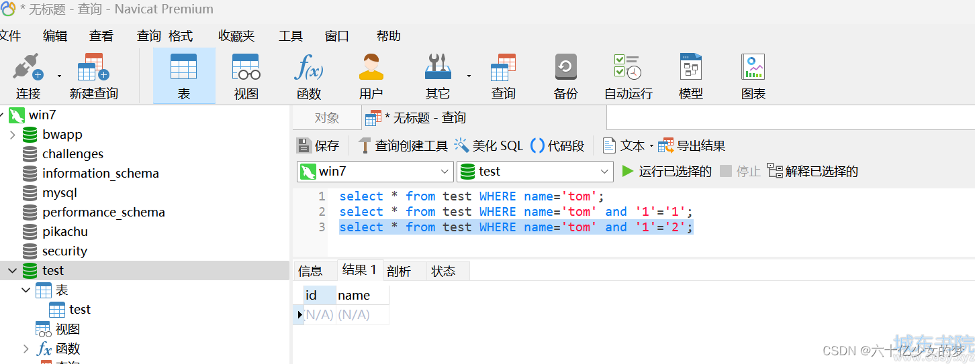Viewport: 975px width, 364px height.
Task: Open the 图表 charts toolbar icon
Action: coord(753,76)
